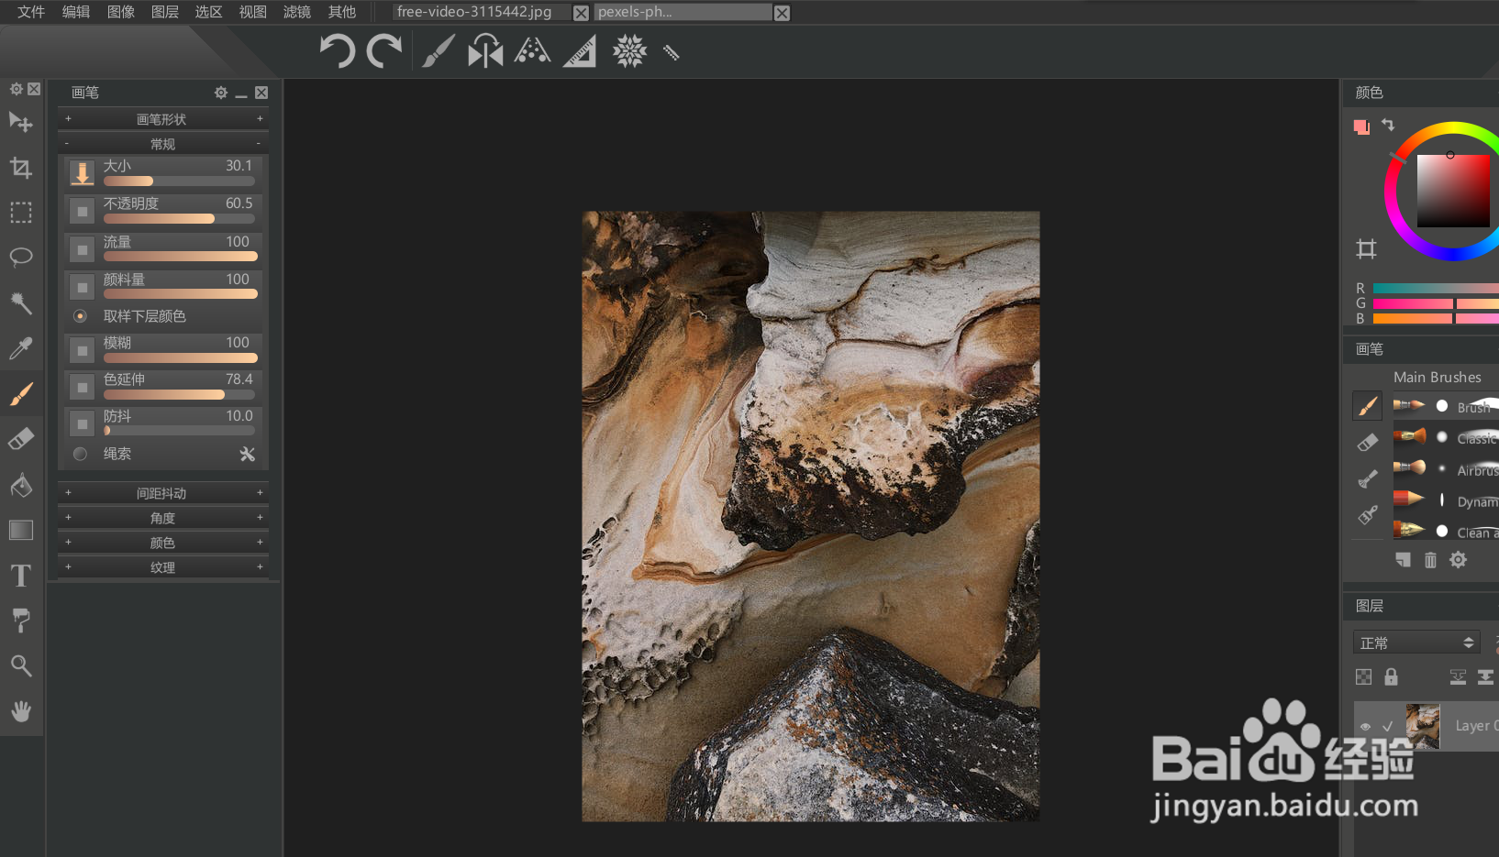This screenshot has height=857, width=1499.
Task: Open brush panel from top toolbar brush icon
Action: [438, 50]
